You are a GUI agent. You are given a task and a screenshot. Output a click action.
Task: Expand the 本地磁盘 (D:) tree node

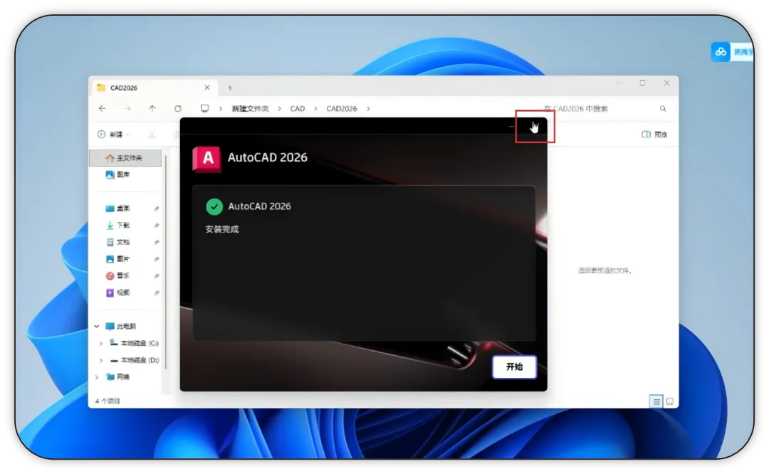coord(101,360)
